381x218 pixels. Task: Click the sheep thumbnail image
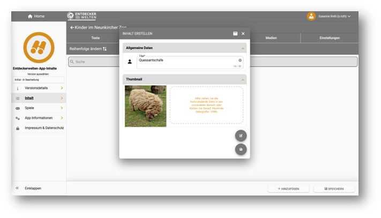point(145,107)
